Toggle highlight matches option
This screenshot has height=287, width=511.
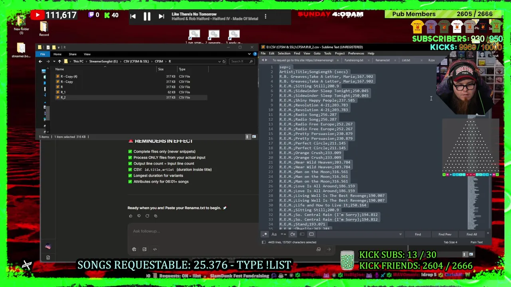click(311, 234)
